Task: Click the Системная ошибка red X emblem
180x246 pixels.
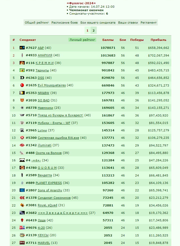Action: [22, 137]
